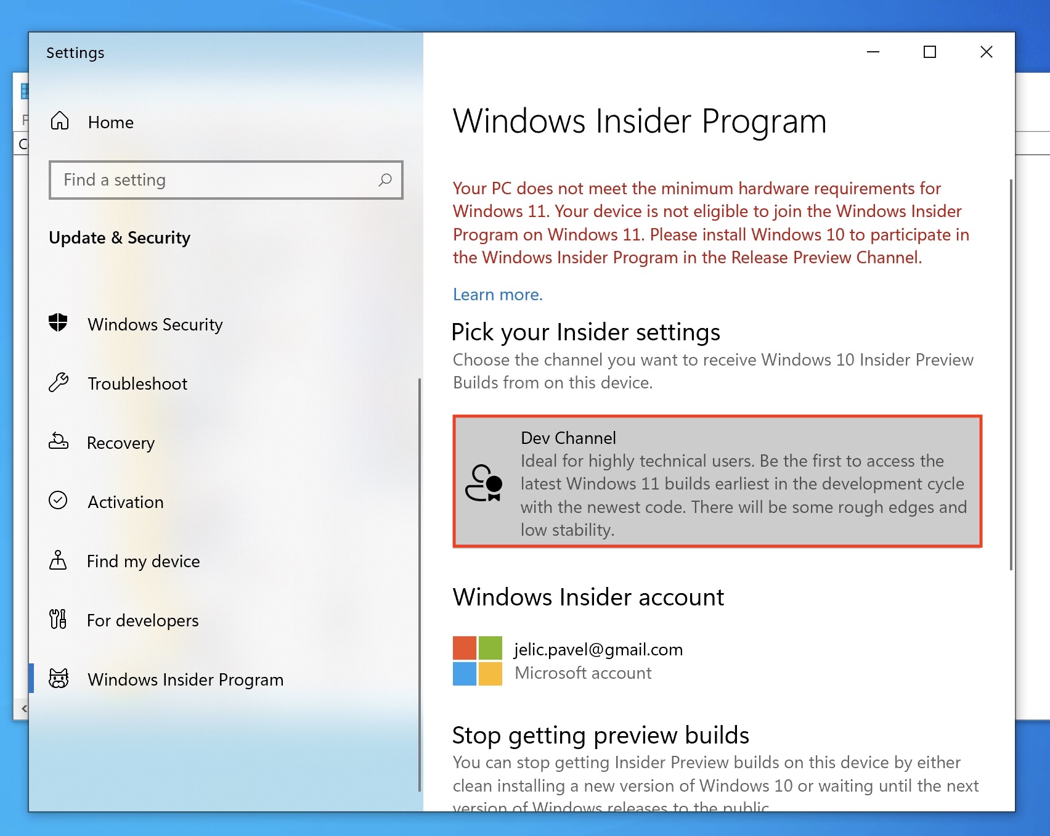Screen dimensions: 1050x836
Task: Click the Microsoft account label
Action: tap(583, 673)
